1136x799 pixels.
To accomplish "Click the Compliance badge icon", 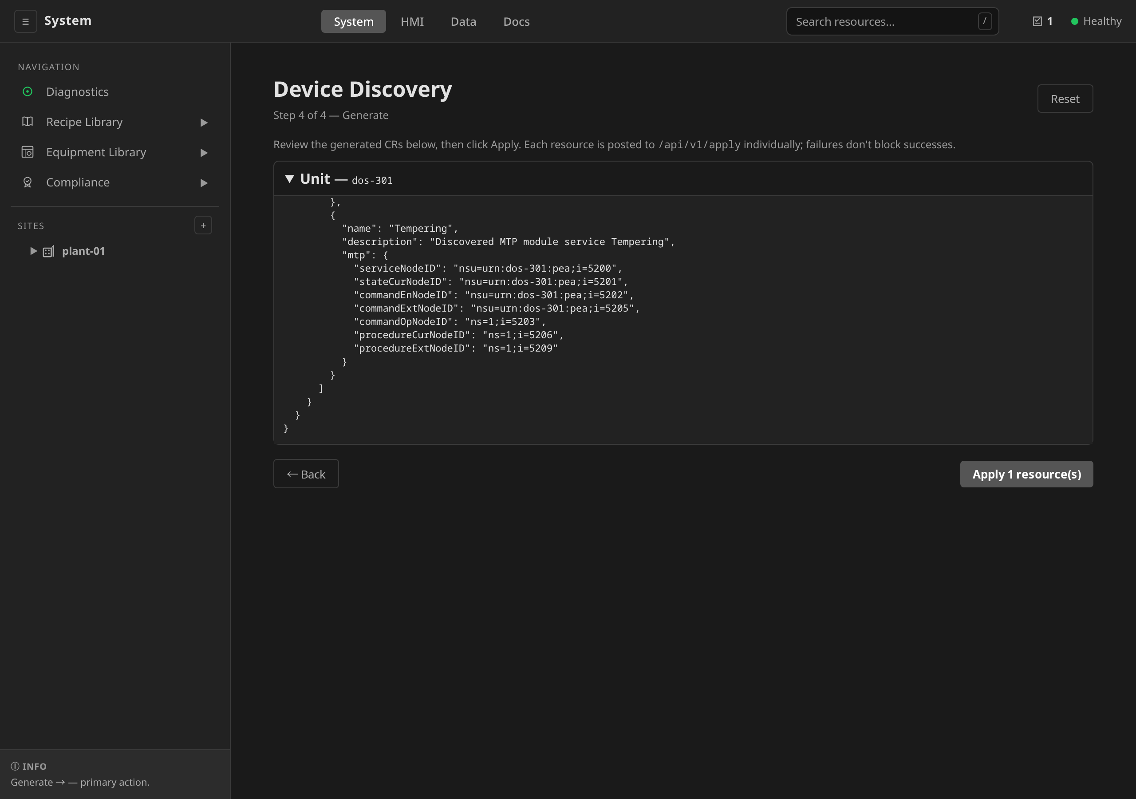I will [x=28, y=182].
